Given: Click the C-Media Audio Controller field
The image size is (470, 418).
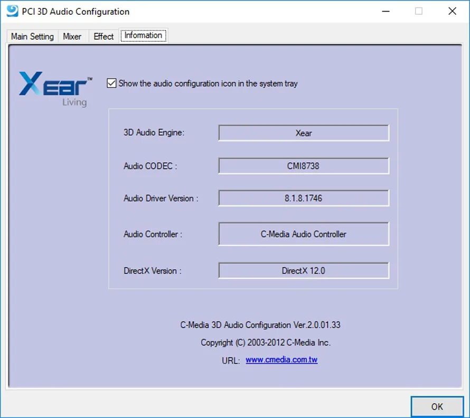Looking at the screenshot, I should pos(304,234).
